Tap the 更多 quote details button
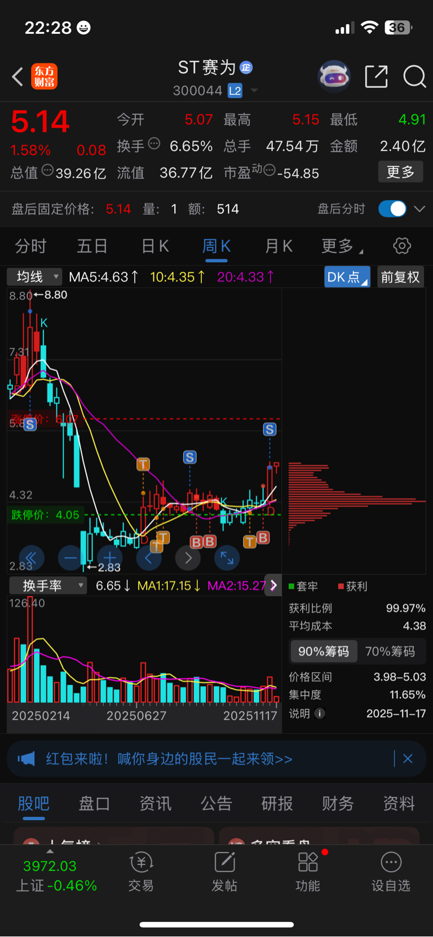 [x=400, y=172]
